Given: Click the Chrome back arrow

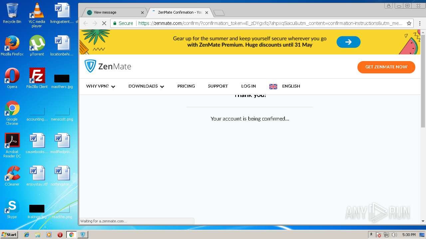Looking at the screenshot, I should pos(86,23).
